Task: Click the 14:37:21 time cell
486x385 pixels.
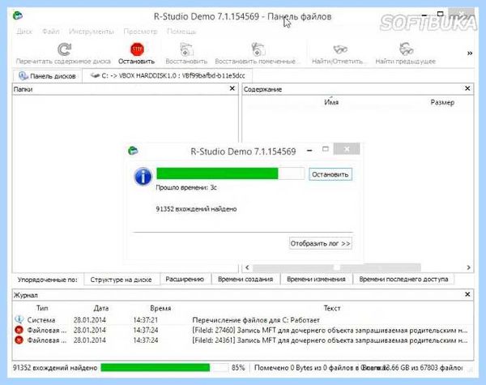Action: [x=145, y=320]
